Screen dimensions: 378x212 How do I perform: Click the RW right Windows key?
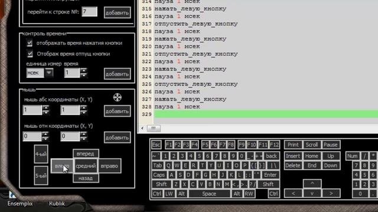249,194
